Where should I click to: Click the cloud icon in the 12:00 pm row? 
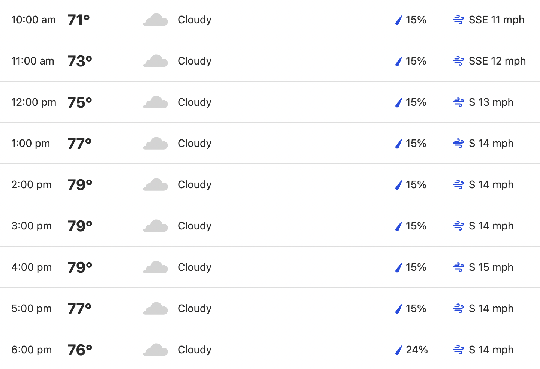(x=156, y=102)
